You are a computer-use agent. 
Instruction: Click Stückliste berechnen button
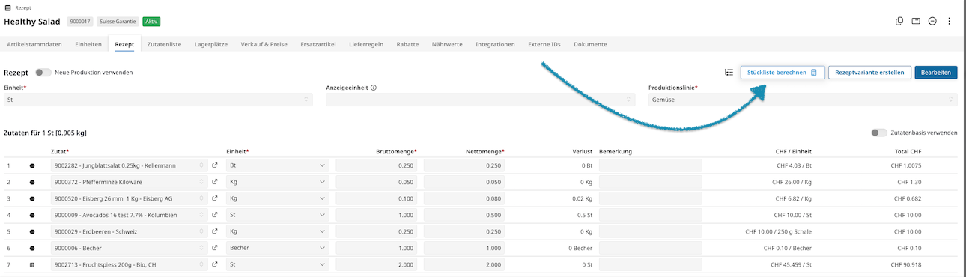pos(783,73)
